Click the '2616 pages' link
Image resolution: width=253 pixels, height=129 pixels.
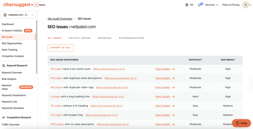coord(57,124)
